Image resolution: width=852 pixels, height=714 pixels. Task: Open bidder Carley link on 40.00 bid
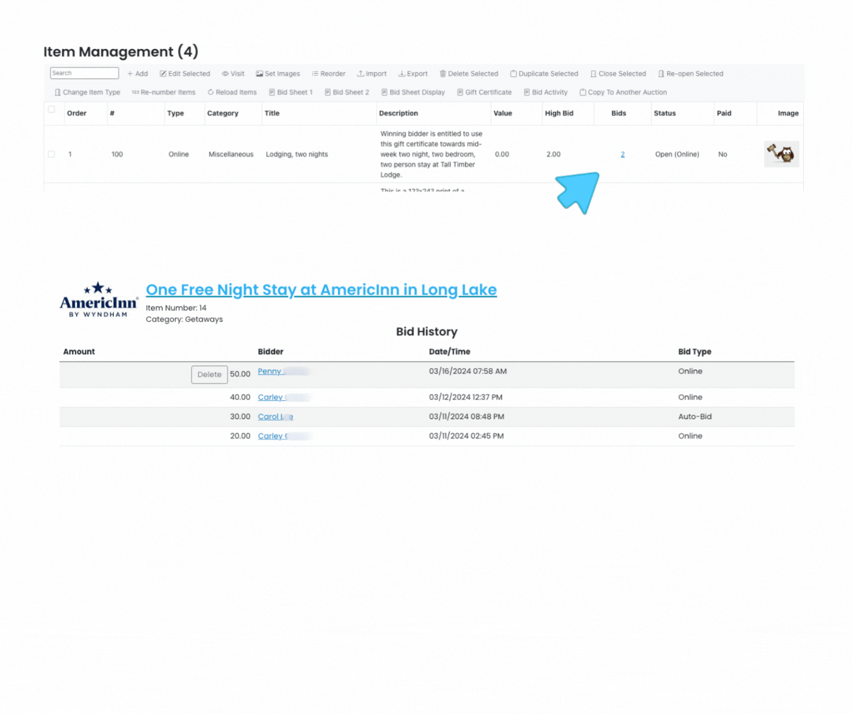tap(271, 397)
